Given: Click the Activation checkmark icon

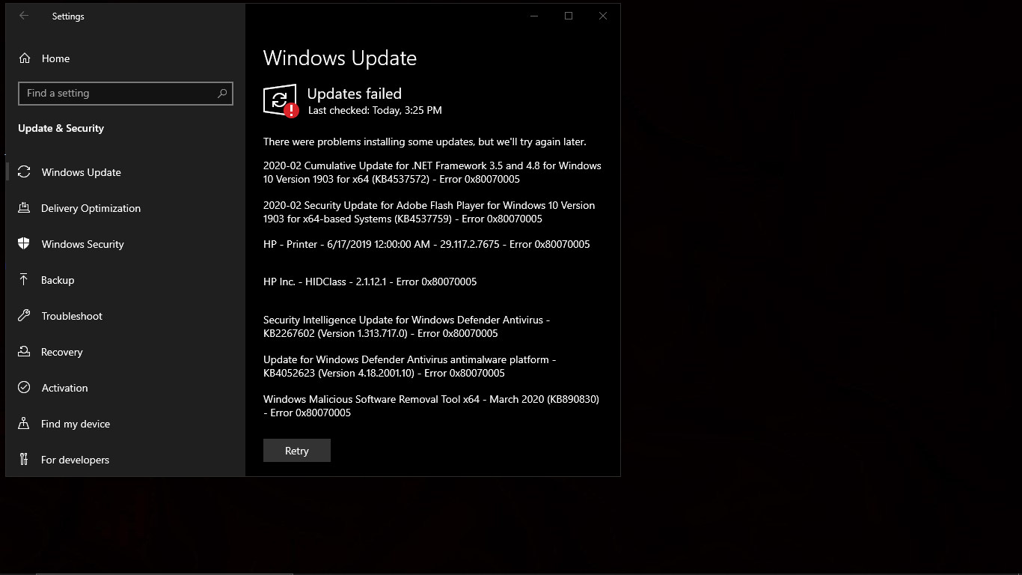Looking at the screenshot, I should tap(24, 388).
